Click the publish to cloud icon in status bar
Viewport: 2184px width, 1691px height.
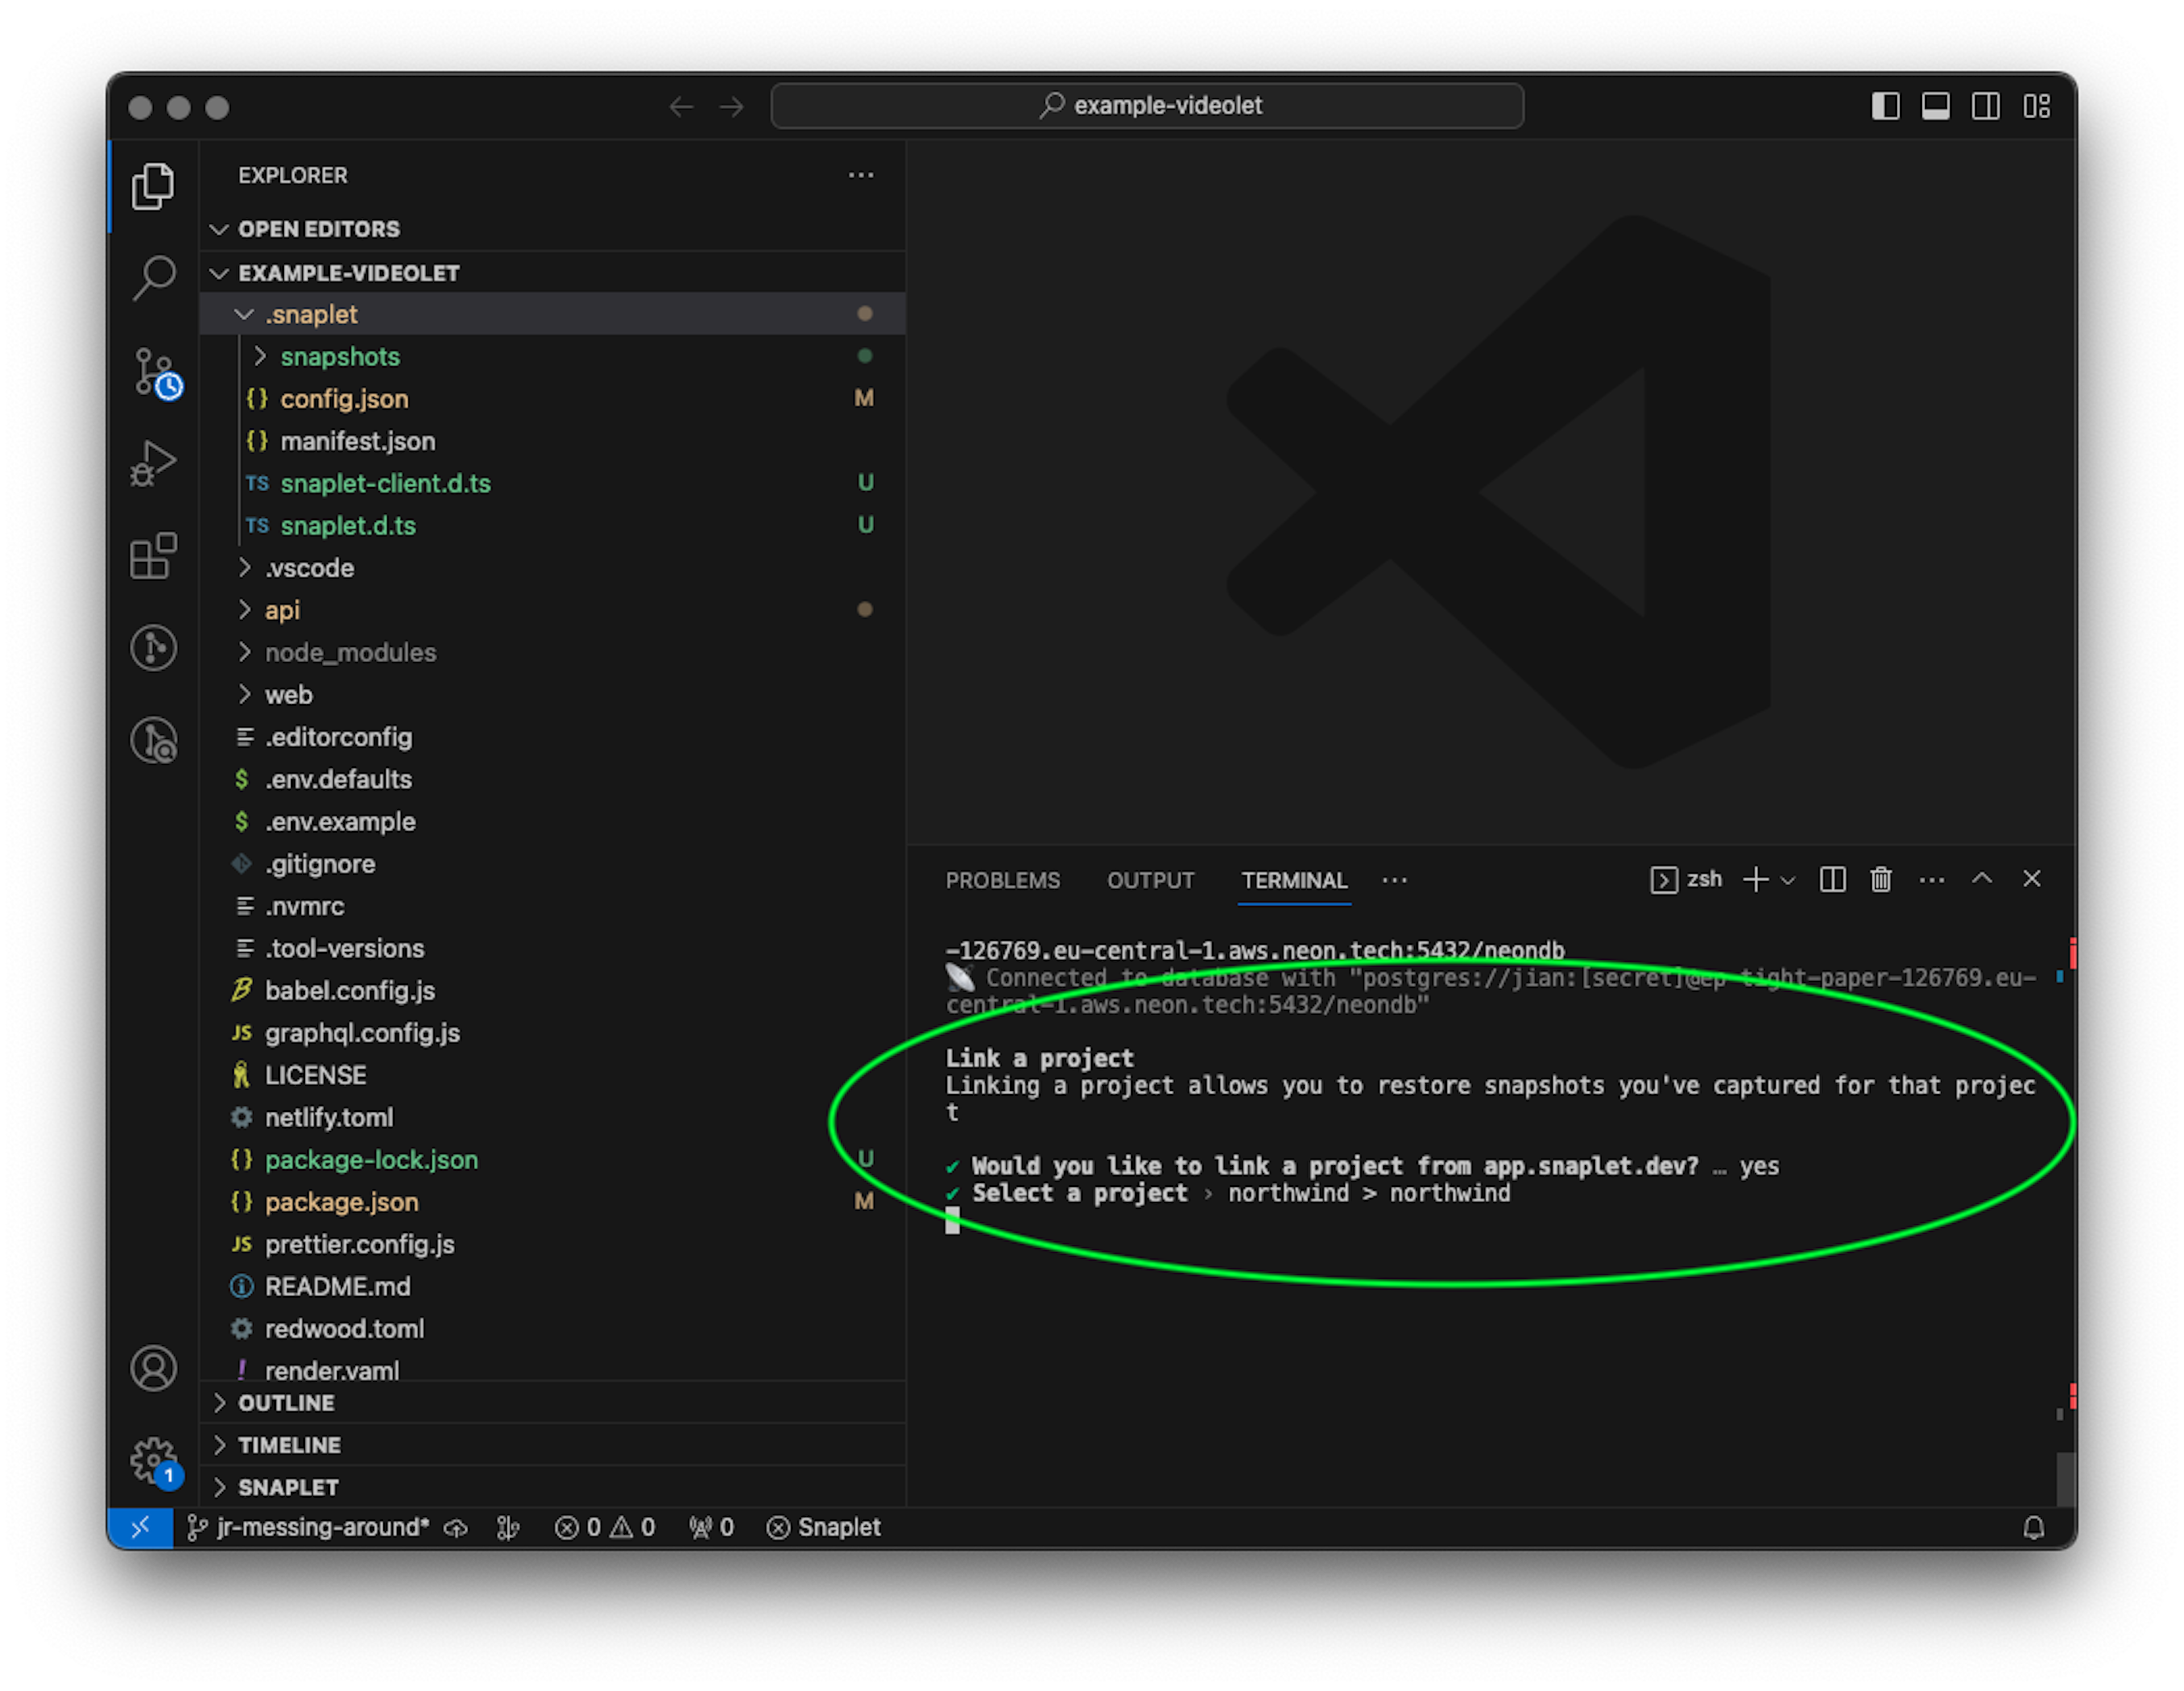click(x=456, y=1527)
